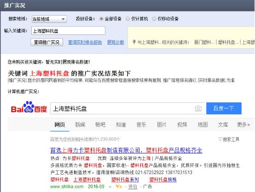The width and height of the screenshot is (255, 192).
Task: Choose the 仅移动设备 radio option
Action: (154, 19)
